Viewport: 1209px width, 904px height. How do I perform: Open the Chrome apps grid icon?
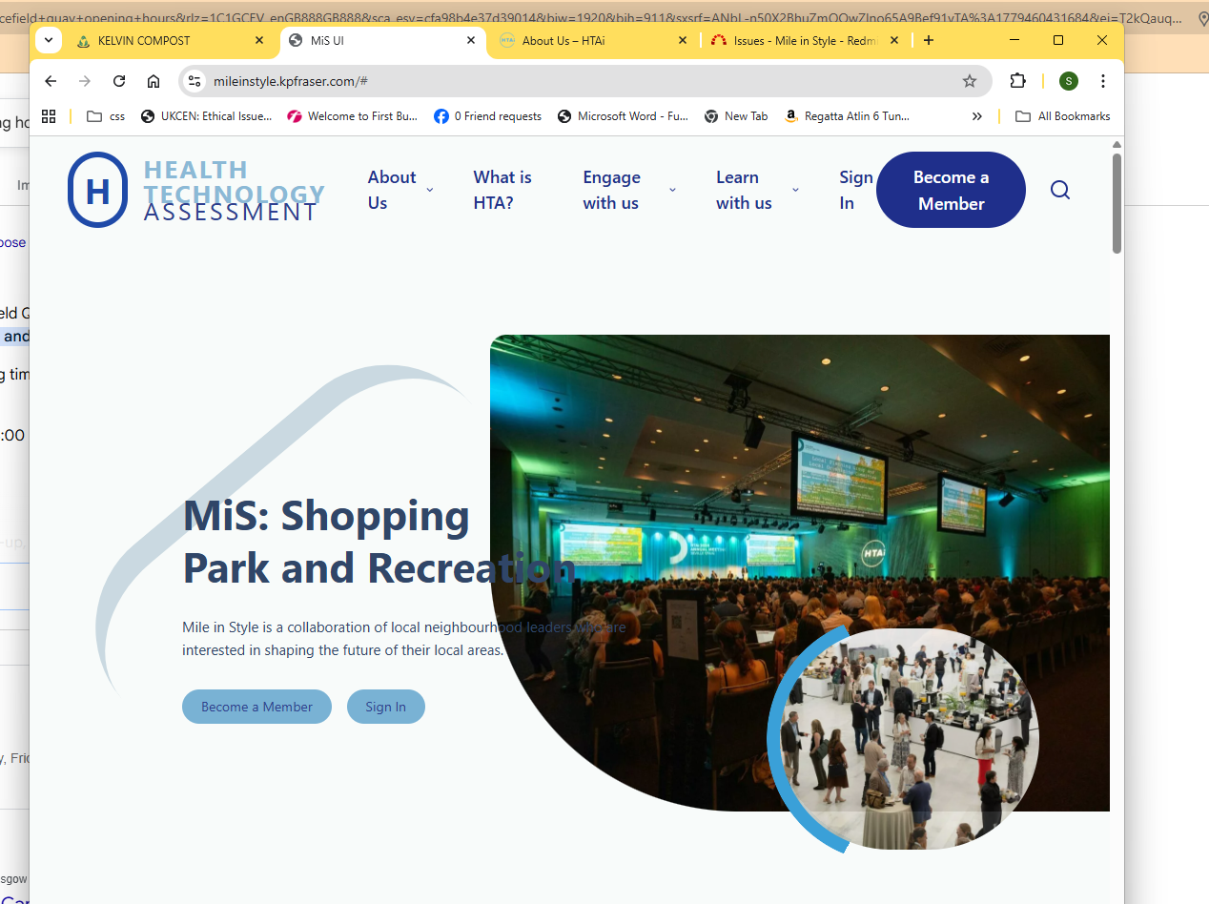click(49, 116)
